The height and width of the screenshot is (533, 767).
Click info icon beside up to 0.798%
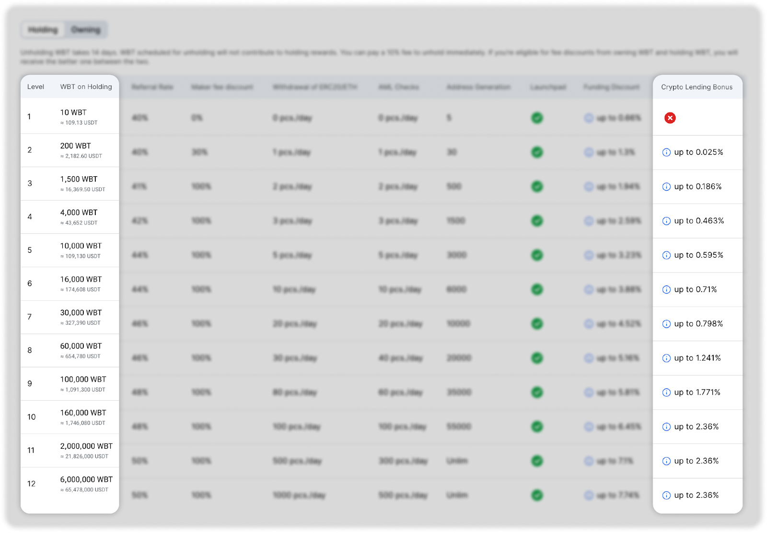click(x=666, y=324)
